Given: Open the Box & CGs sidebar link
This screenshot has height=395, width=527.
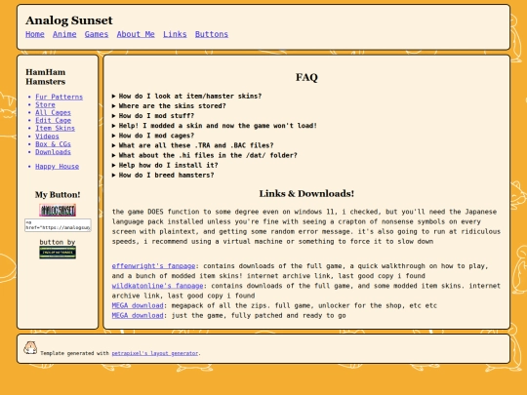Looking at the screenshot, I should click(53, 144).
